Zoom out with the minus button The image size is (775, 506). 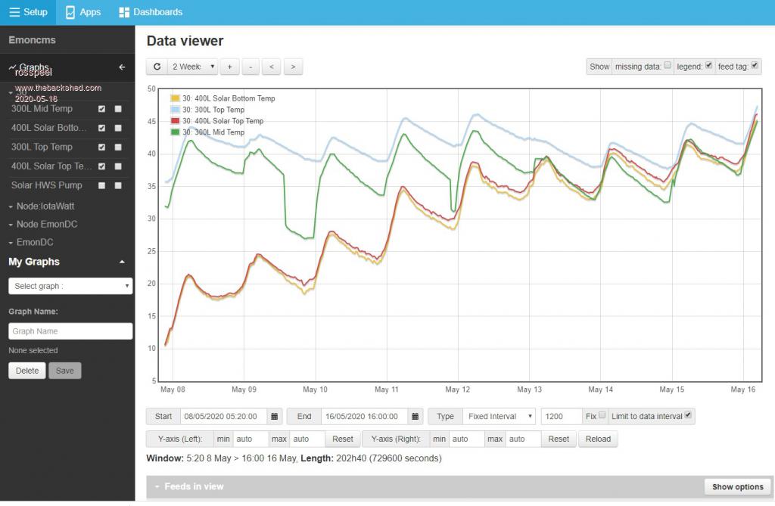pyautogui.click(x=251, y=67)
